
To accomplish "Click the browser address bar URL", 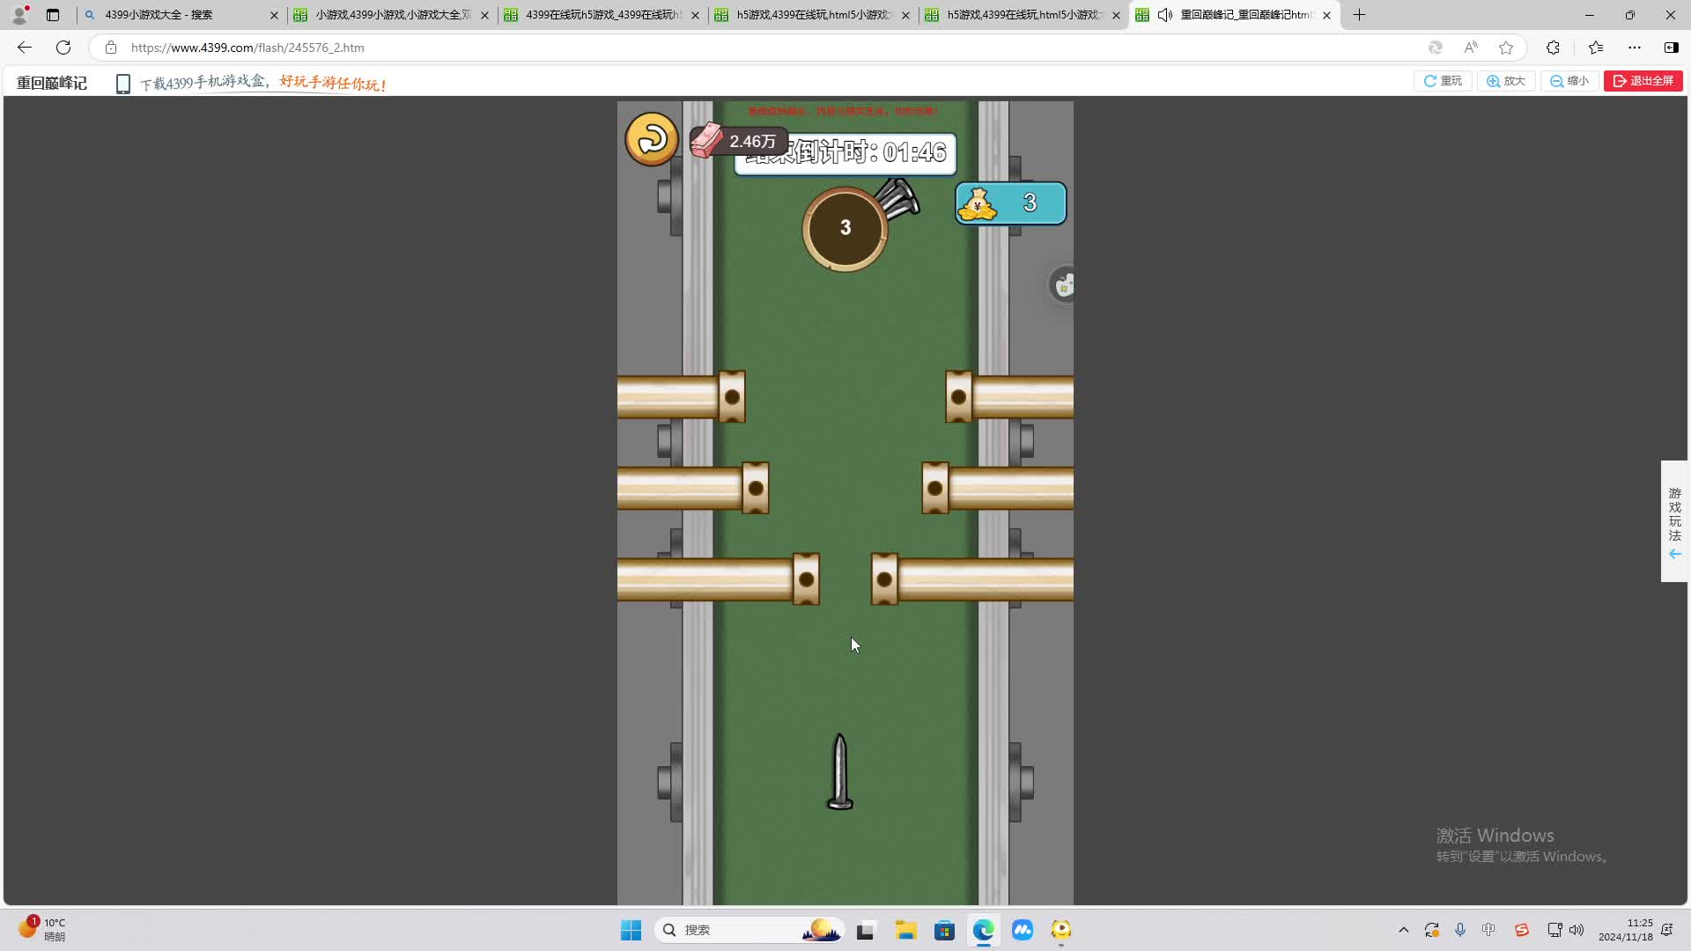I will pyautogui.click(x=247, y=48).
